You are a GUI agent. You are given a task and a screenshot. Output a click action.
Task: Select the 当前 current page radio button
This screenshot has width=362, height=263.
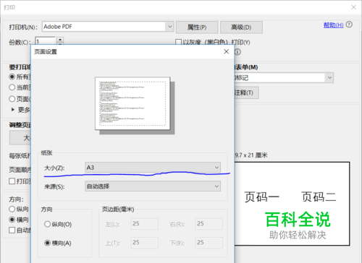point(12,87)
